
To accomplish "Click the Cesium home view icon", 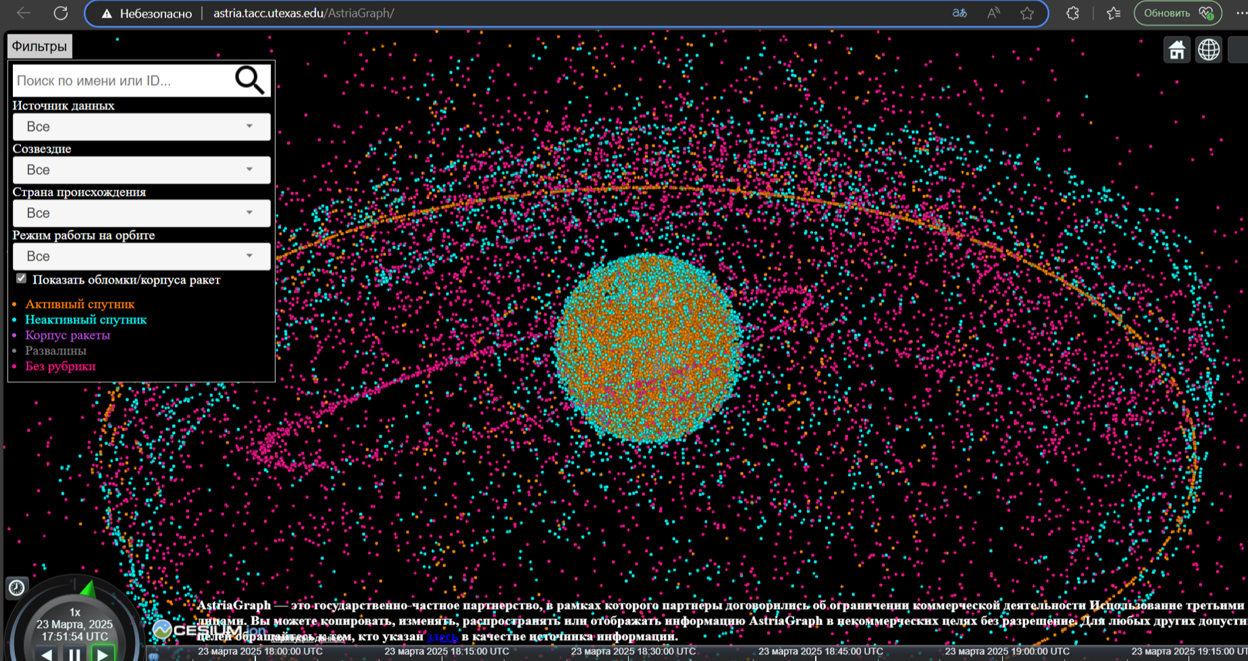I will [x=1177, y=50].
